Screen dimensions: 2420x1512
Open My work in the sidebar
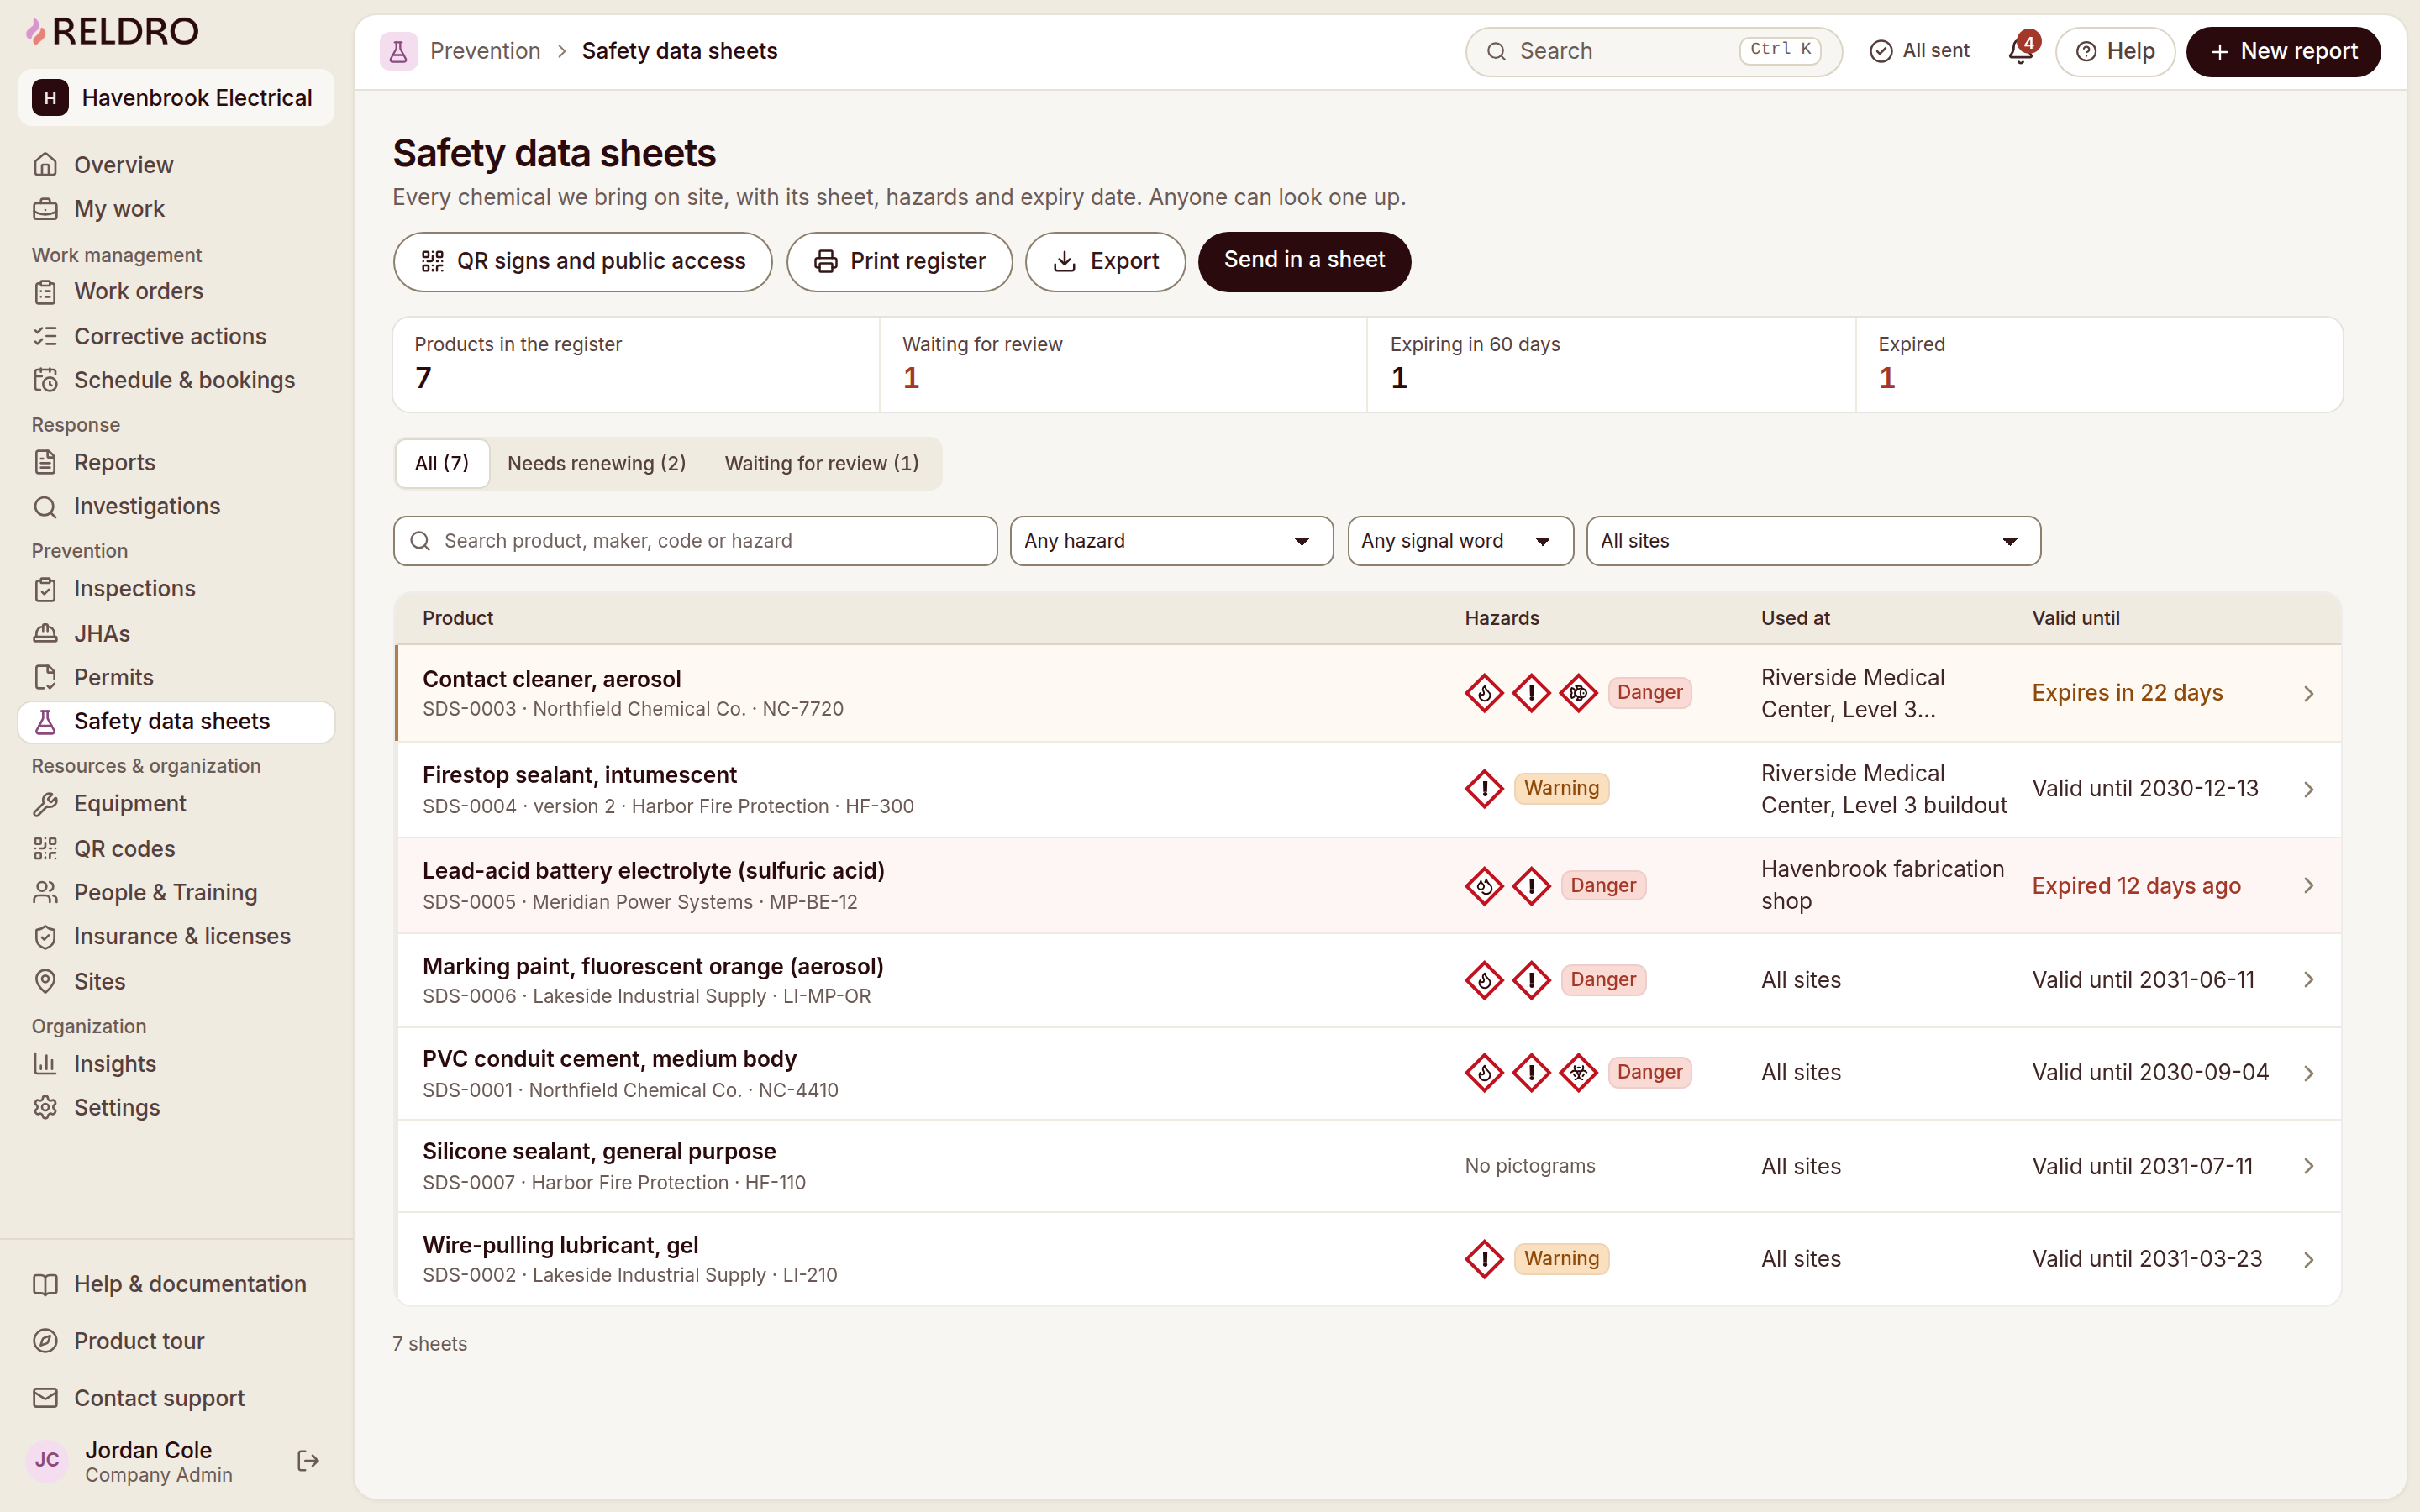tap(176, 209)
